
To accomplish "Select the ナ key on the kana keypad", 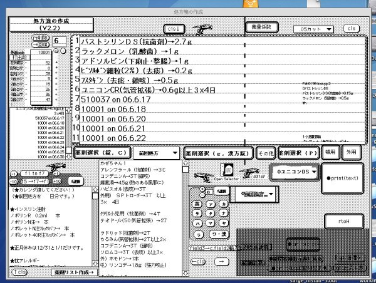I will point(224,214).
